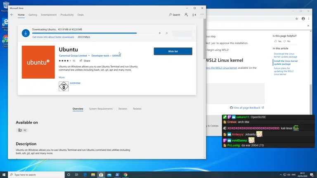This screenshot has height=178, width=317.
Task: Select the Overview section tab
Action: click(78, 109)
